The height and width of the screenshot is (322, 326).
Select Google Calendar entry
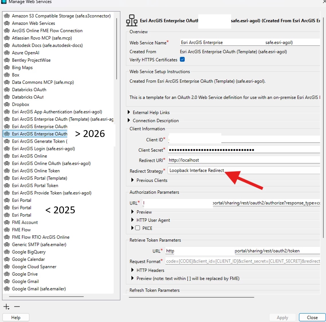point(28,259)
